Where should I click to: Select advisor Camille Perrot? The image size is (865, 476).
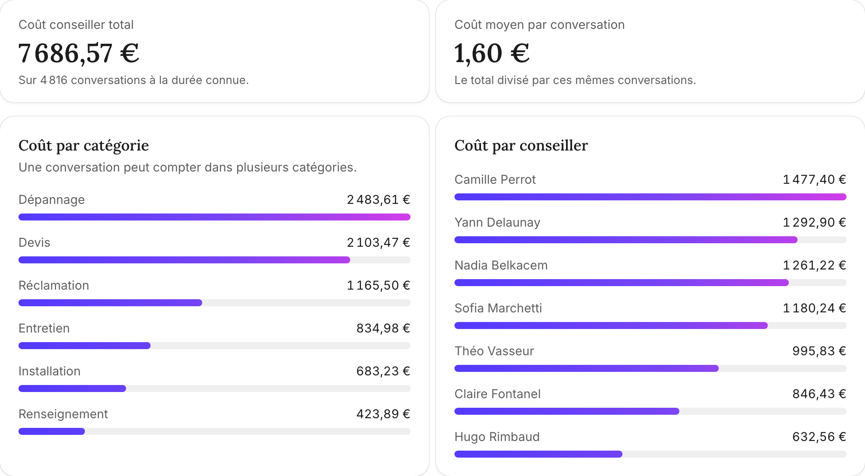click(495, 179)
